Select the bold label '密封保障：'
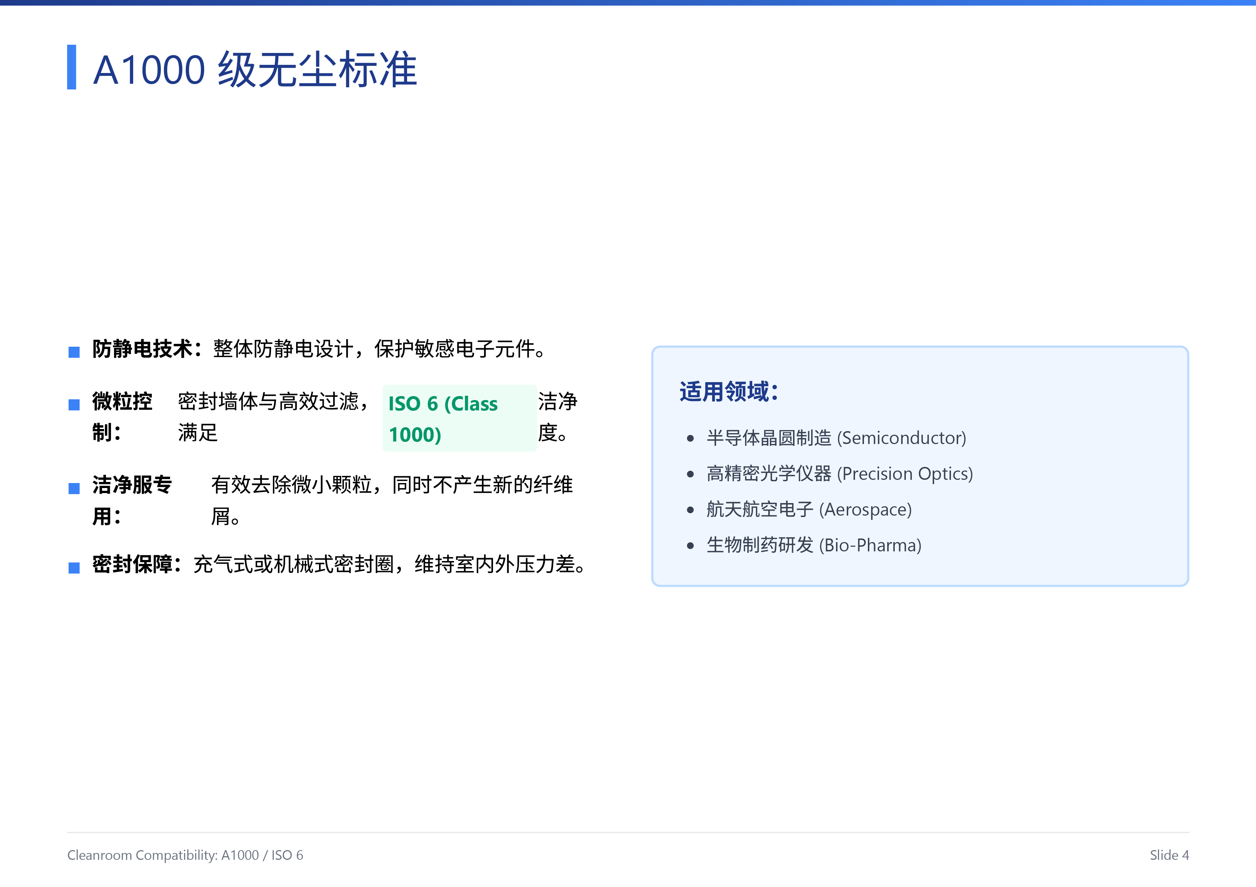Screen dimensions: 1256x887 [x=137, y=564]
